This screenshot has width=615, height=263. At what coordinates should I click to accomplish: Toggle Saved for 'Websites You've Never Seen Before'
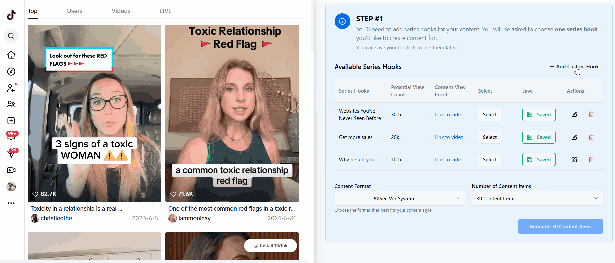point(538,114)
